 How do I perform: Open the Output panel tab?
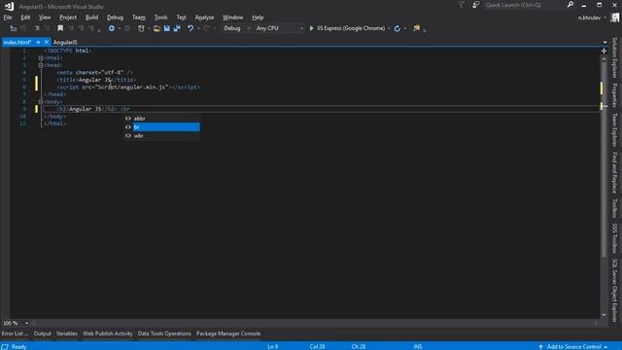click(42, 333)
